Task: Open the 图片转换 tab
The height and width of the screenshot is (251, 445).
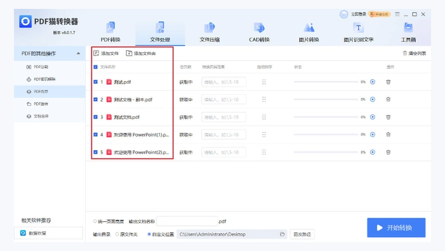Action: pos(309,32)
